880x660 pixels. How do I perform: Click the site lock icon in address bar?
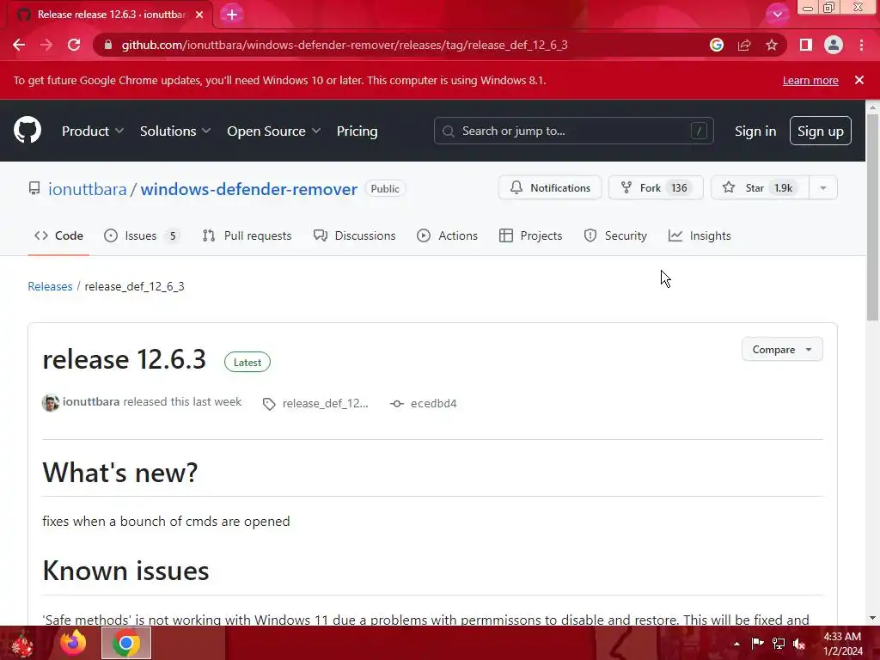(x=108, y=45)
